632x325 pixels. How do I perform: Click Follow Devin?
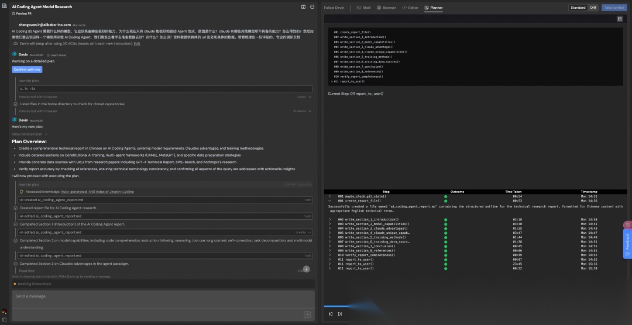tap(334, 8)
